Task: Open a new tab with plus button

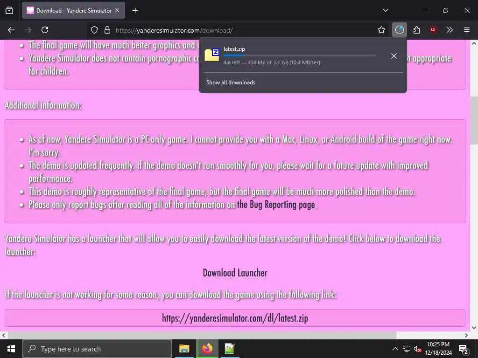Action: pos(135,11)
